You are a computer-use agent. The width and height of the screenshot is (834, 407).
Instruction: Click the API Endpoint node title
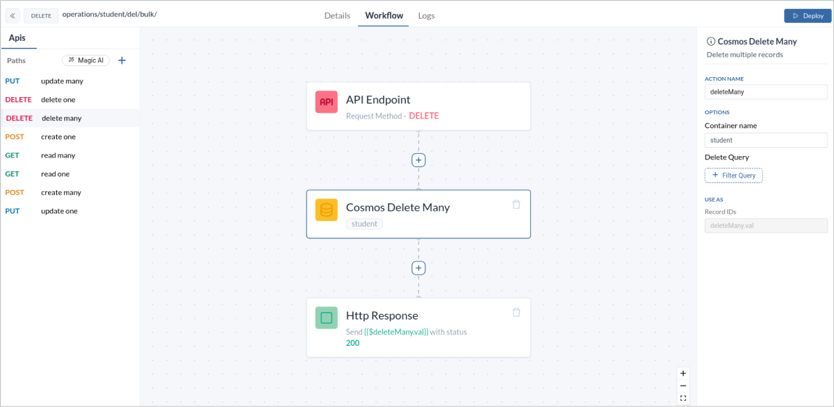click(x=378, y=100)
